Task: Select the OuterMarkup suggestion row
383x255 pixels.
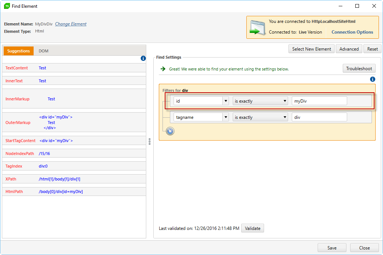Action: 74,122
